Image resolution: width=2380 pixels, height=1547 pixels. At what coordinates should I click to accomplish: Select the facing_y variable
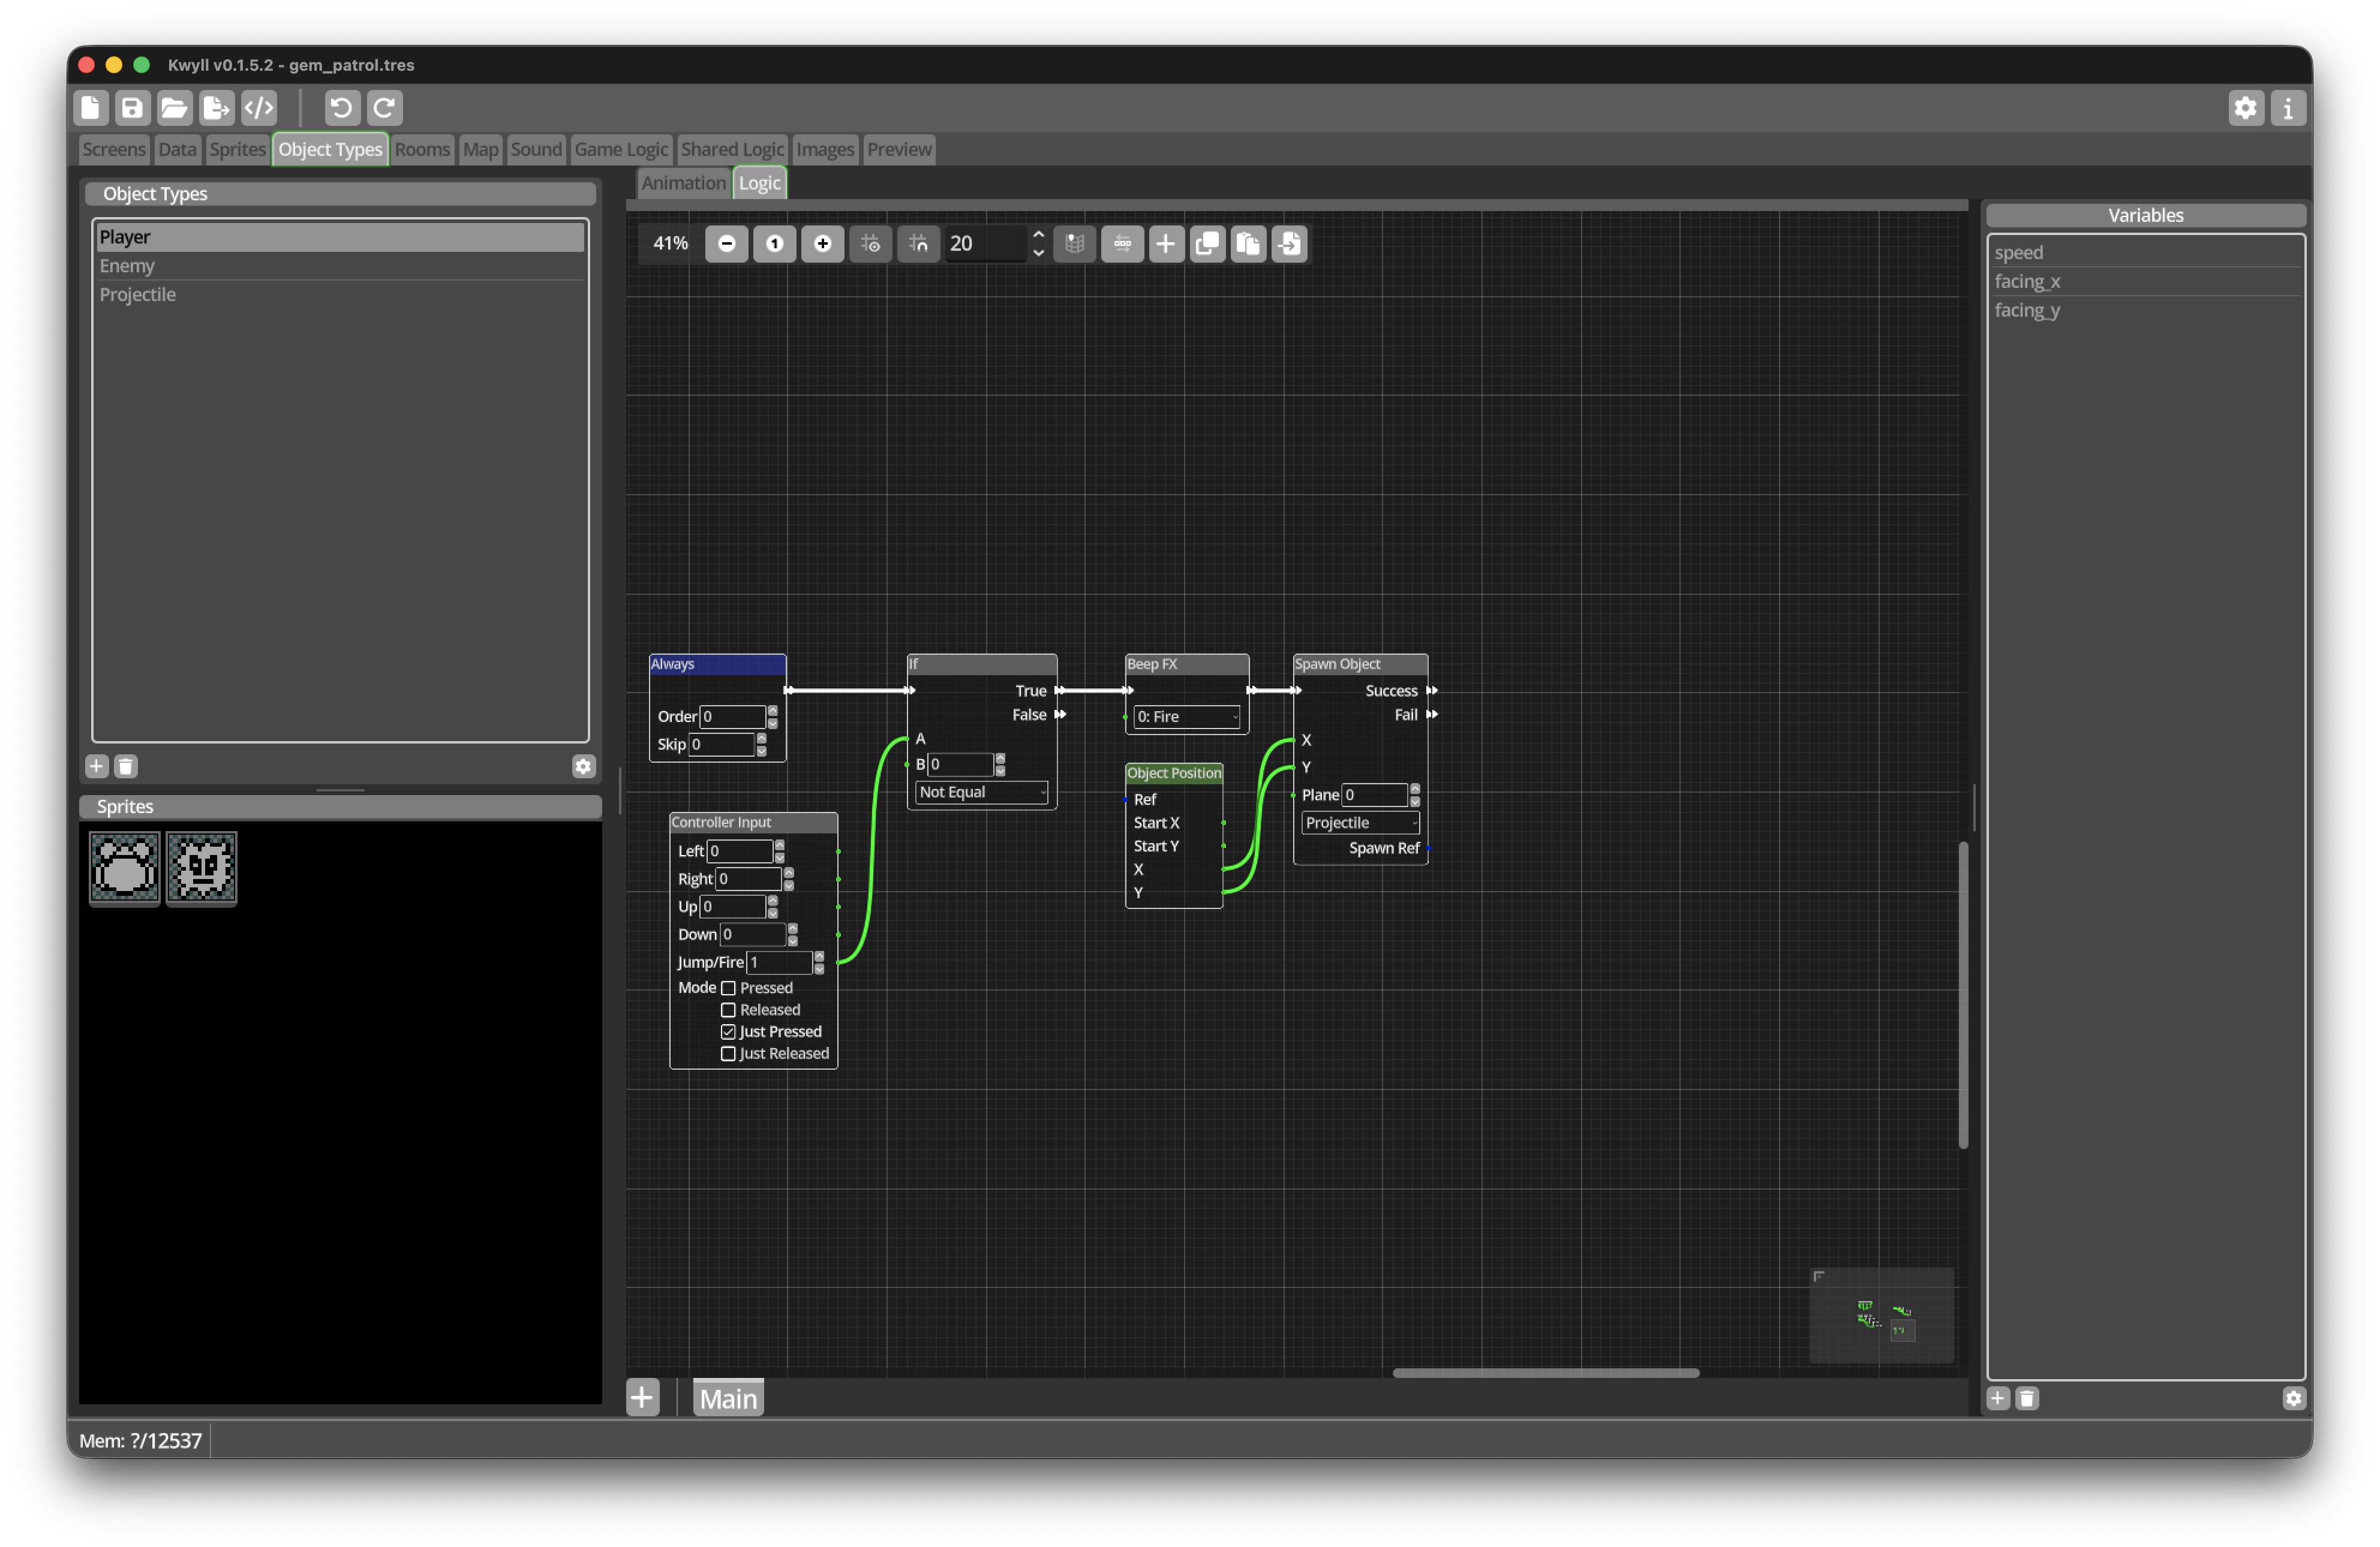[2146, 311]
